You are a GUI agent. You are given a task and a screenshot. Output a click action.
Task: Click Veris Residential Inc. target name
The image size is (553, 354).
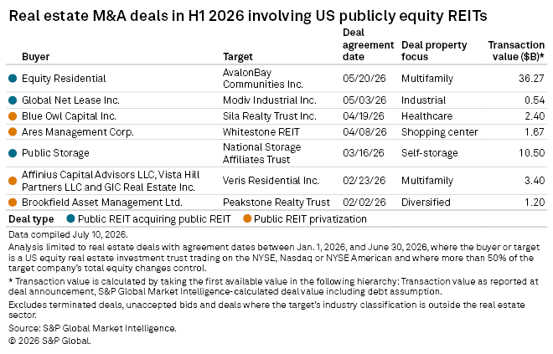pyautogui.click(x=271, y=181)
